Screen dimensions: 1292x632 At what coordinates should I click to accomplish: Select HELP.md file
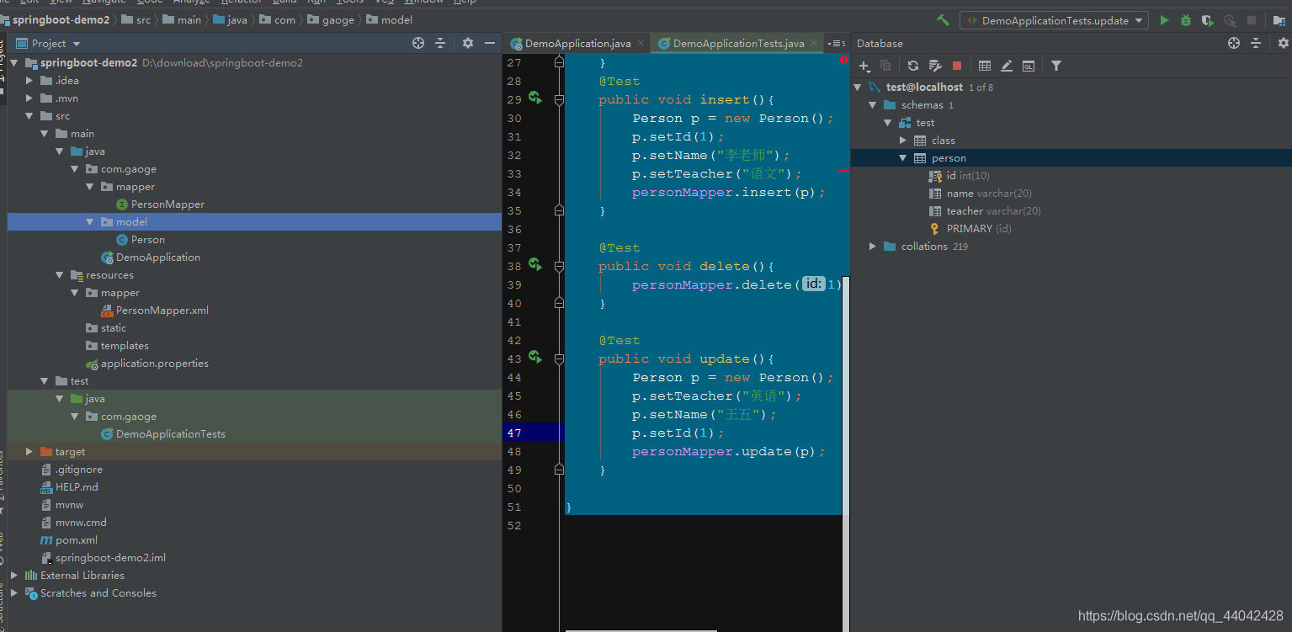(77, 487)
